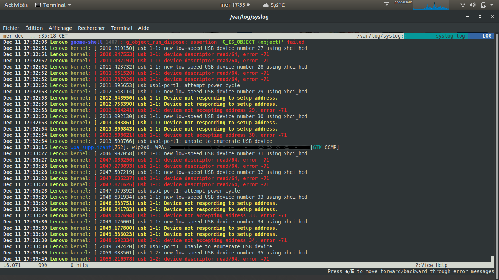Click the processeur CPU usage graph
This screenshot has width=499, height=280.
coord(431,5)
